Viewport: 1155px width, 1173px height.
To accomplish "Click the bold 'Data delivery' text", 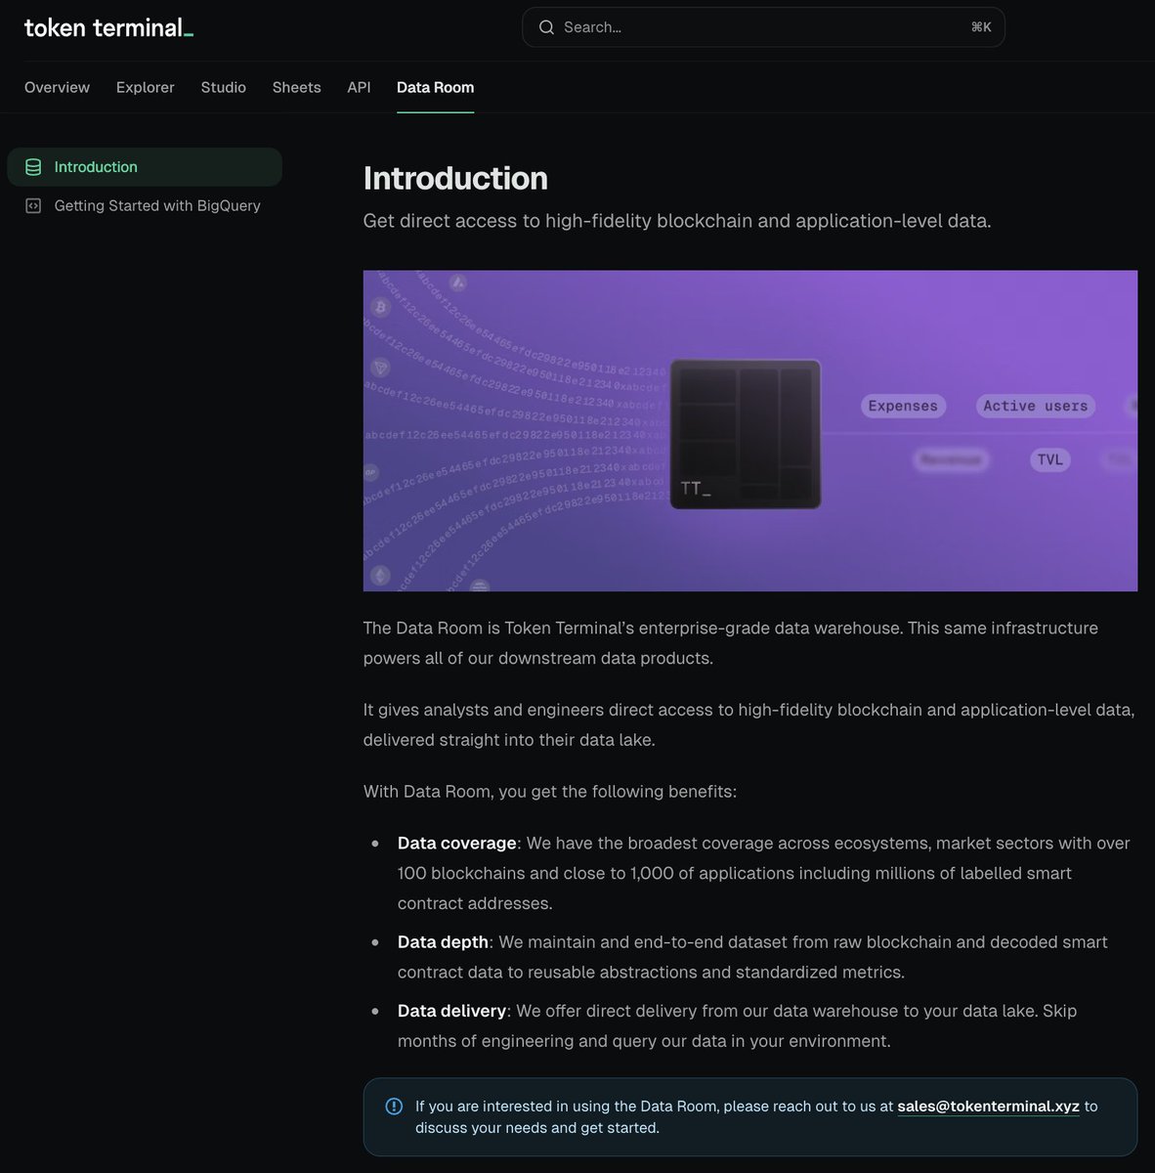I will (x=451, y=1011).
